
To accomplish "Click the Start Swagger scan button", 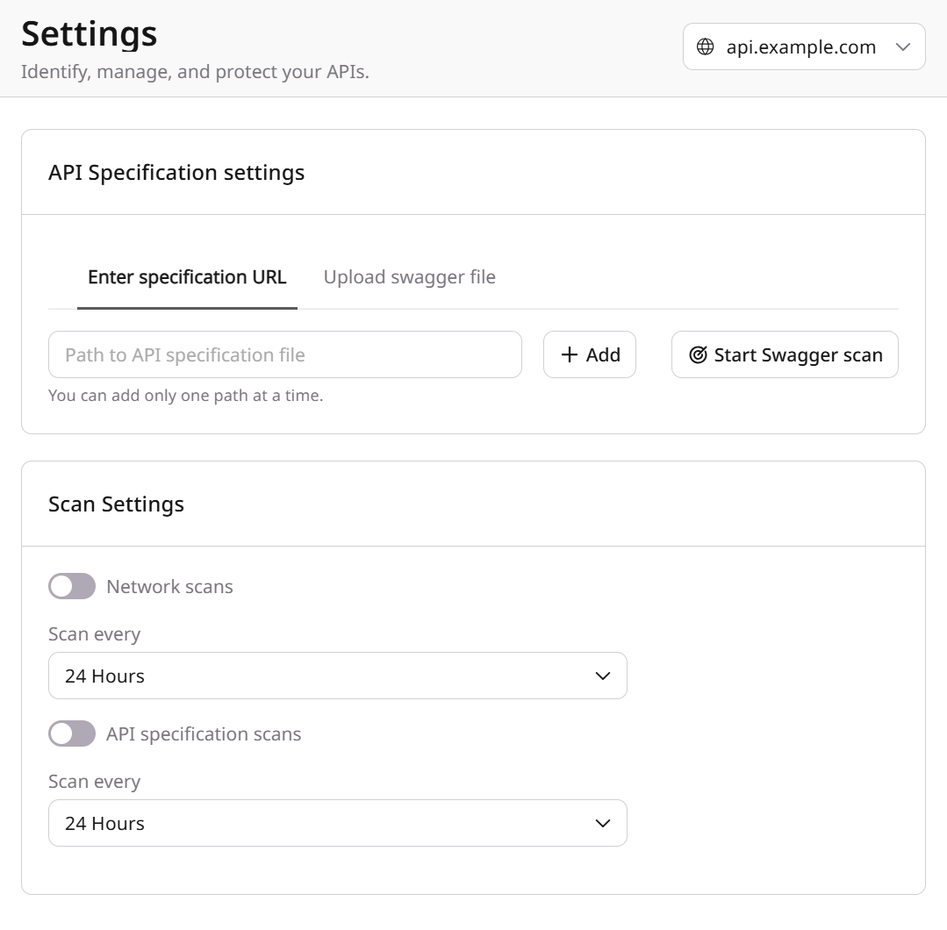I will (x=784, y=354).
